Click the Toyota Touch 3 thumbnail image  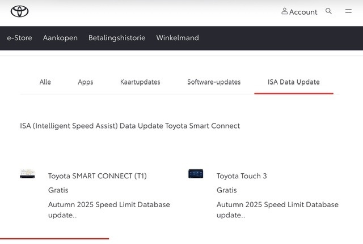pos(196,174)
